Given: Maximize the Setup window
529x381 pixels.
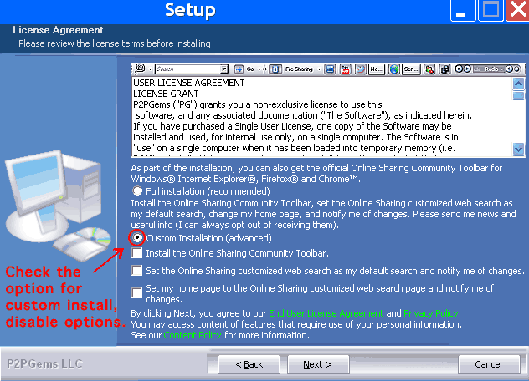Looking at the screenshot, I should [x=490, y=11].
